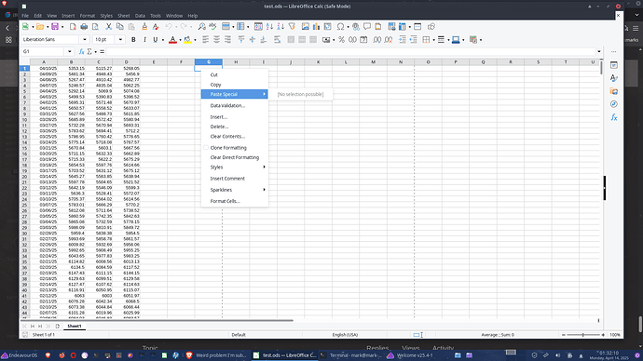
Task: Open the font size dropdown arrow
Action: tap(120, 40)
